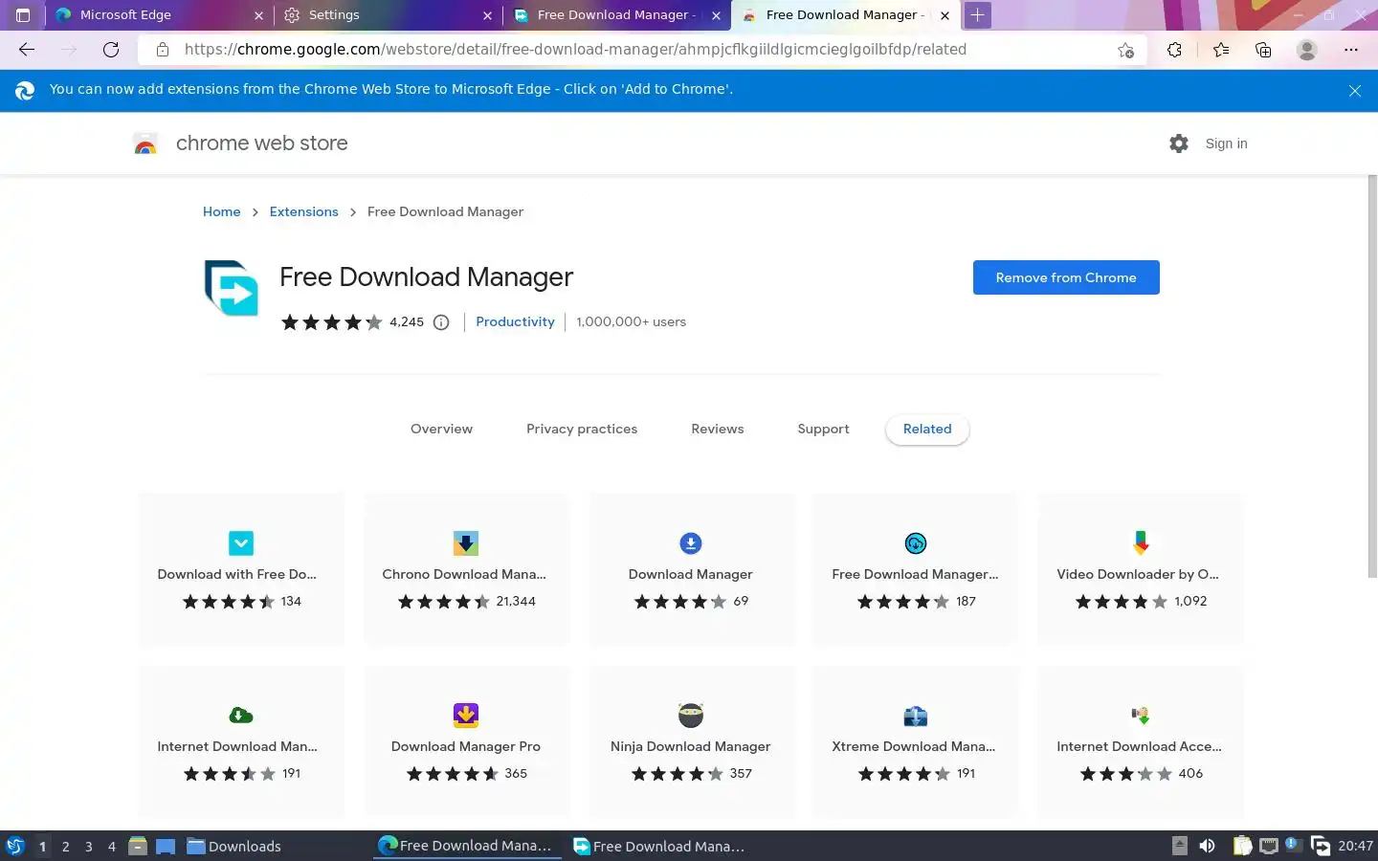Switch to workspace 2 in taskbar
1378x861 pixels.
click(65, 847)
